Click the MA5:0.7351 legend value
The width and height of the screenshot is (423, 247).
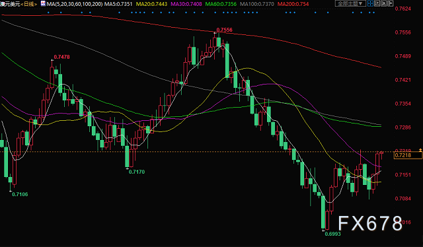tap(118, 4)
